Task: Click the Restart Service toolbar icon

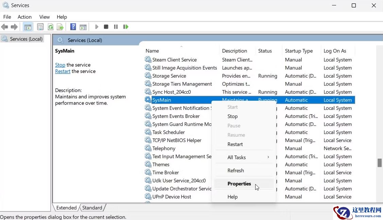Action: (126, 26)
